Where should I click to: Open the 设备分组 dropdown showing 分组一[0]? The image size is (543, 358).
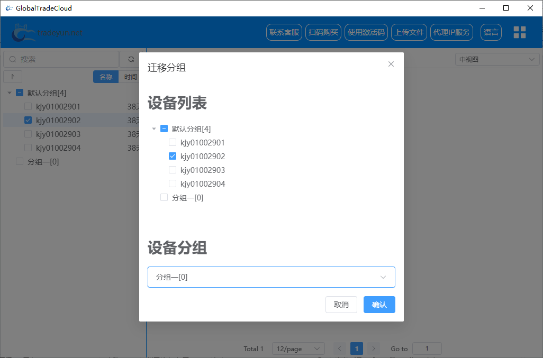271,277
